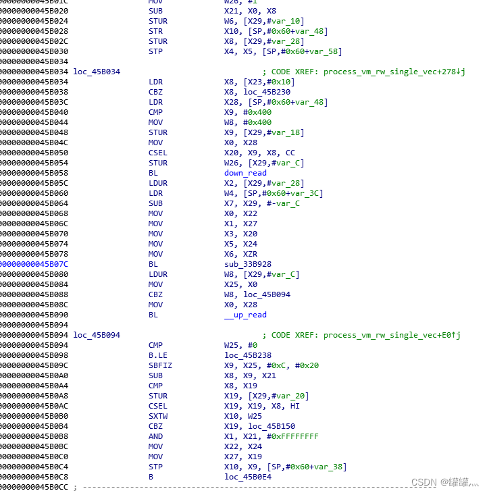This screenshot has width=489, height=493.
Task: Click the CSEL mnemonic at address 45B0AC
Action: 158,407
